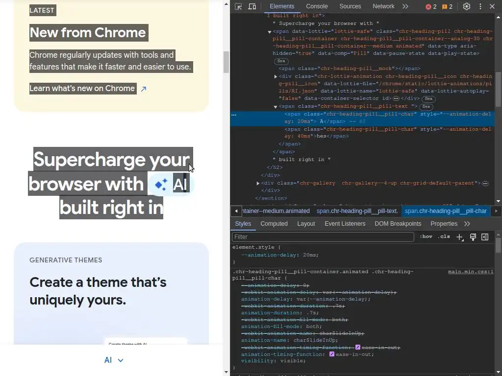Toggle the computed styles sidebar icon

coord(485,237)
